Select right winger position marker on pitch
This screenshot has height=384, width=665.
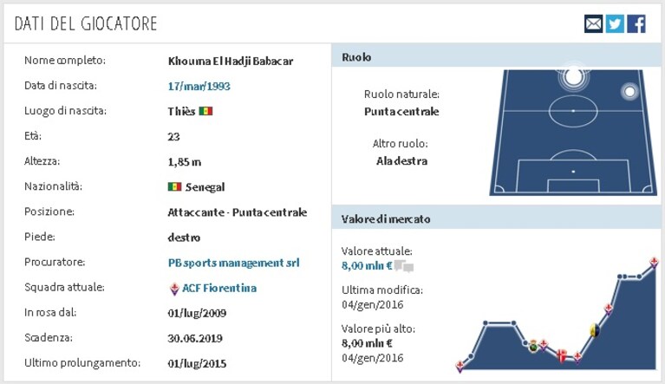point(629,92)
